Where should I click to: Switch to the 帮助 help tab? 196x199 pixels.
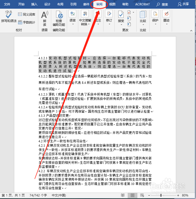point(125,4)
